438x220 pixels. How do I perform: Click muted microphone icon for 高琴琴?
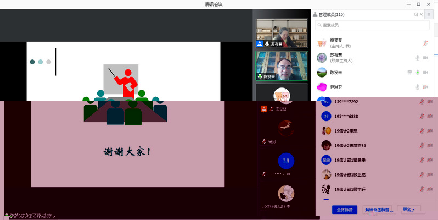pyautogui.click(x=425, y=43)
